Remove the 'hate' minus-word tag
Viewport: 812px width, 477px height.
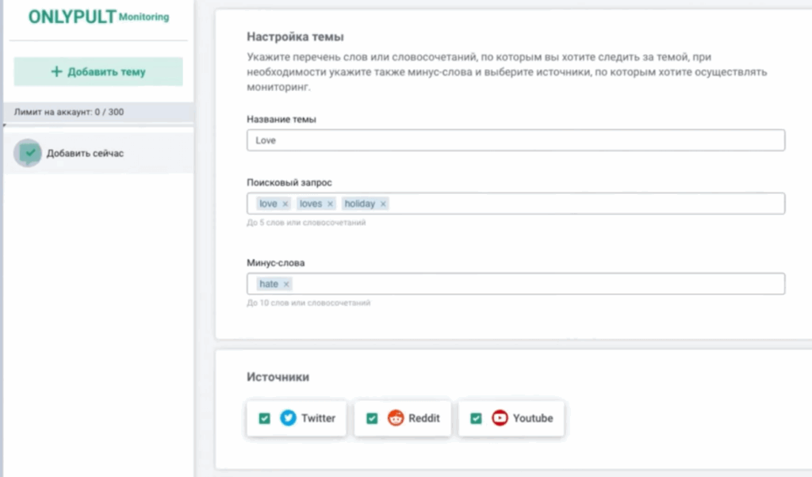[x=286, y=284]
